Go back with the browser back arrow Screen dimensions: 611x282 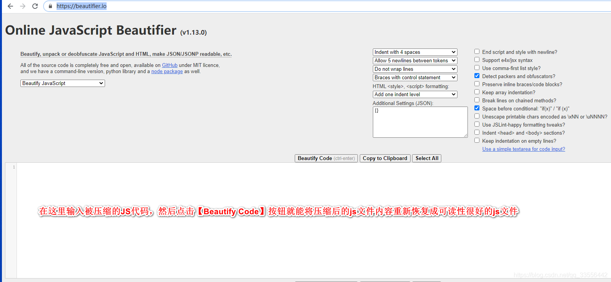point(10,6)
